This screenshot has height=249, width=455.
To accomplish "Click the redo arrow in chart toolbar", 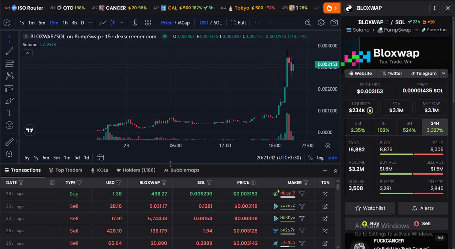I will click(270, 23).
